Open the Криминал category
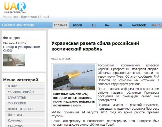Image resolution: width=162 pixels, height=127 pixels. point(15,120)
